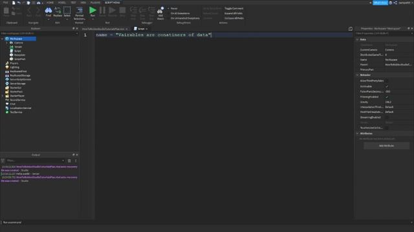Switch to the HOME ribbon tab
Image resolution: width=414 pixels, height=232 pixels.
pyautogui.click(x=50, y=3)
